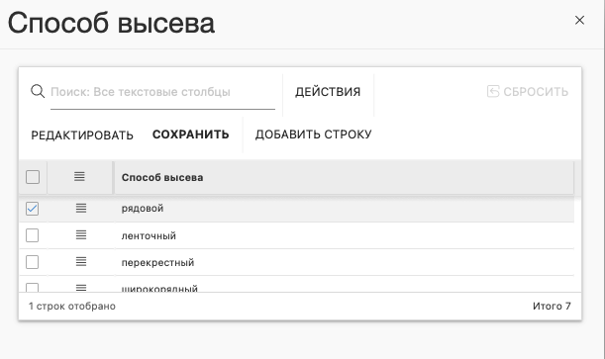The height and width of the screenshot is (359, 605).
Task: Check the перекрестный row checkbox
Action: point(32,262)
